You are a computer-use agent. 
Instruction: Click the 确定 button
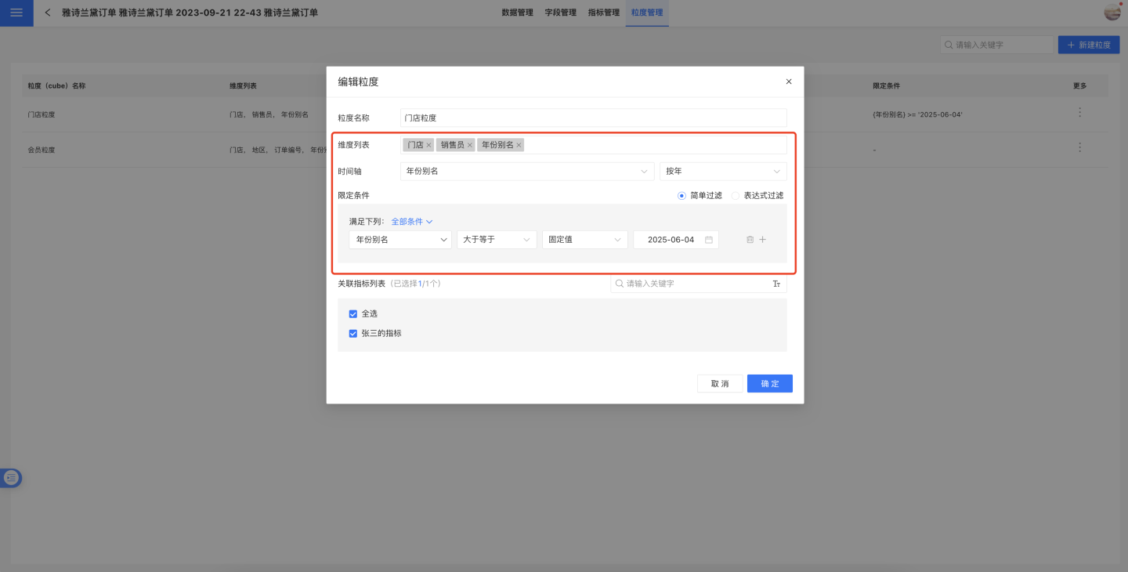(769, 383)
